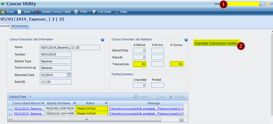Select the first grid row selector
Viewport: 273px width, 124px height.
10,108
